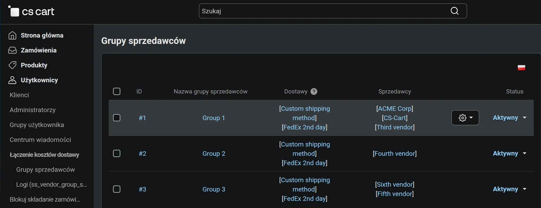
Task: Click the Dostawy column header
Action: pos(296,92)
